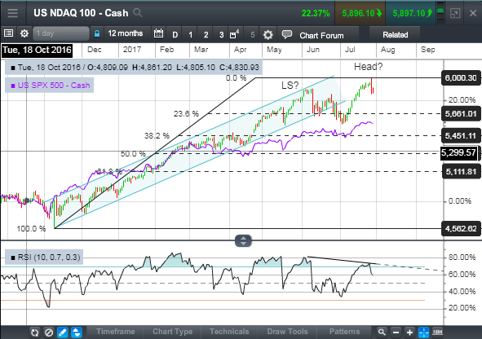This screenshot has height=339, width=482.
Task: Open the calendar date picker icon
Action: pos(158,33)
